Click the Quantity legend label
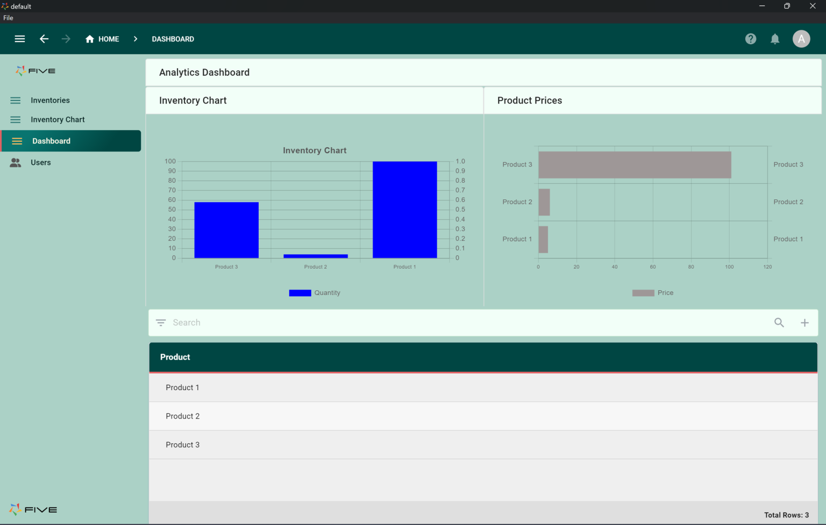The image size is (826, 525). (327, 293)
